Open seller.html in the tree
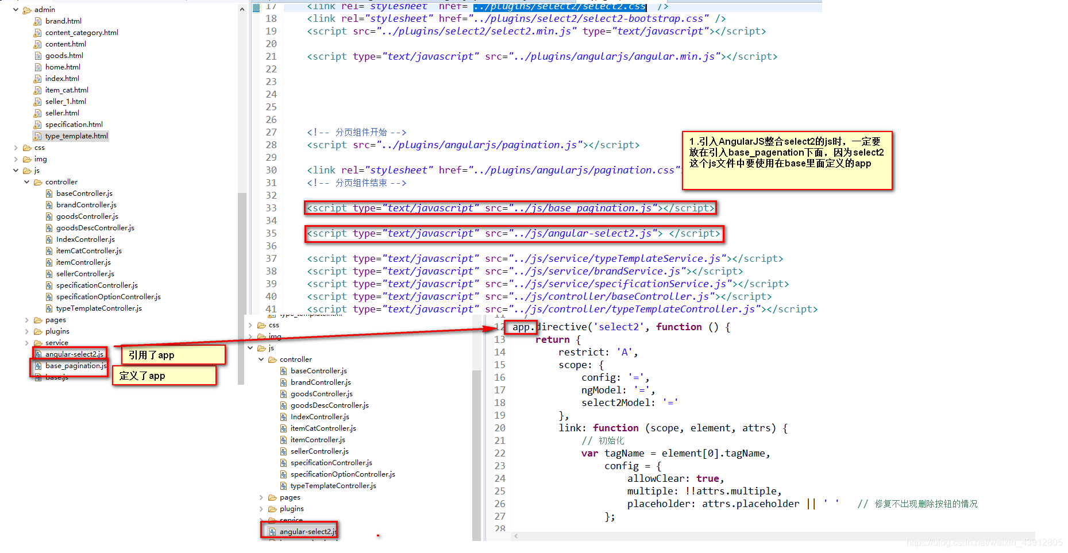 click(62, 113)
